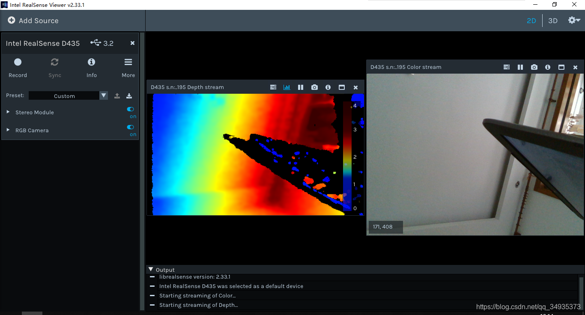Toggle Depth stream histogram icon
Image resolution: width=585 pixels, height=315 pixels.
click(287, 87)
